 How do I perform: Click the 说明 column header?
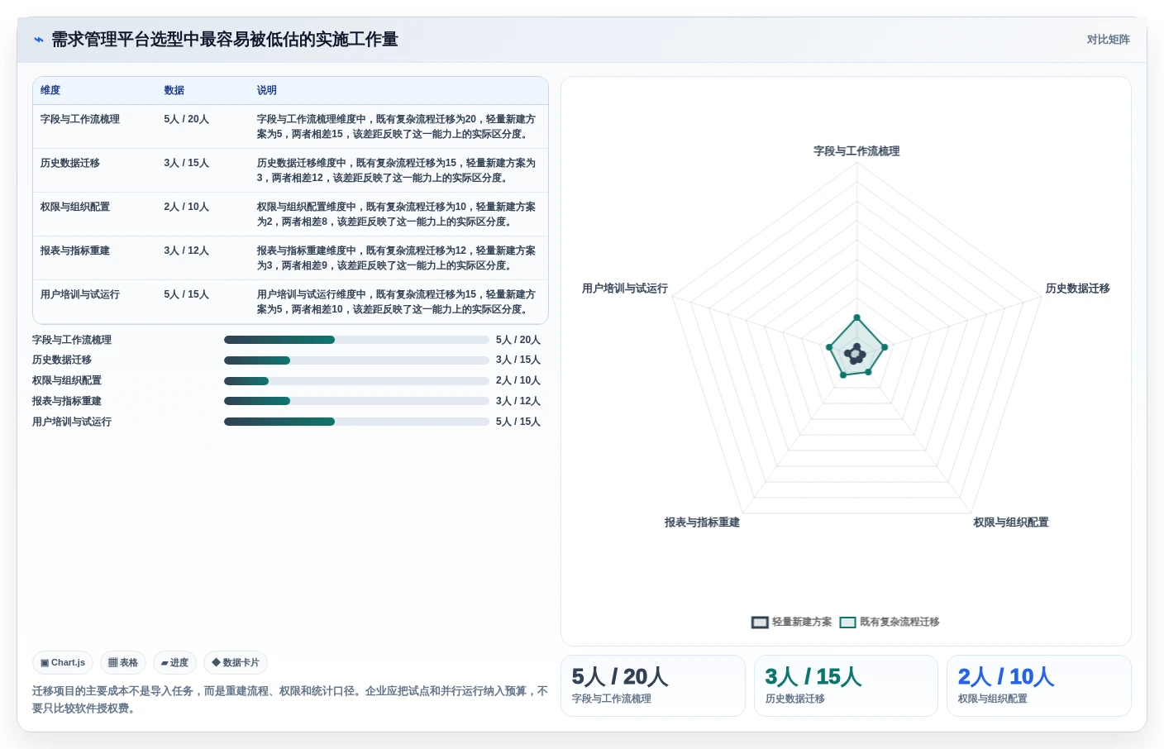pyautogui.click(x=266, y=90)
